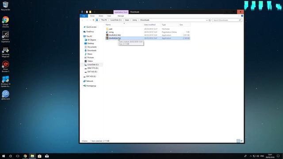This screenshot has width=283, height=159.
Task: Click the search magnifier icon
Action: tap(240, 20)
